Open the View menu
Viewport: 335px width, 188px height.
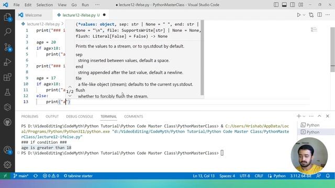click(x=62, y=5)
